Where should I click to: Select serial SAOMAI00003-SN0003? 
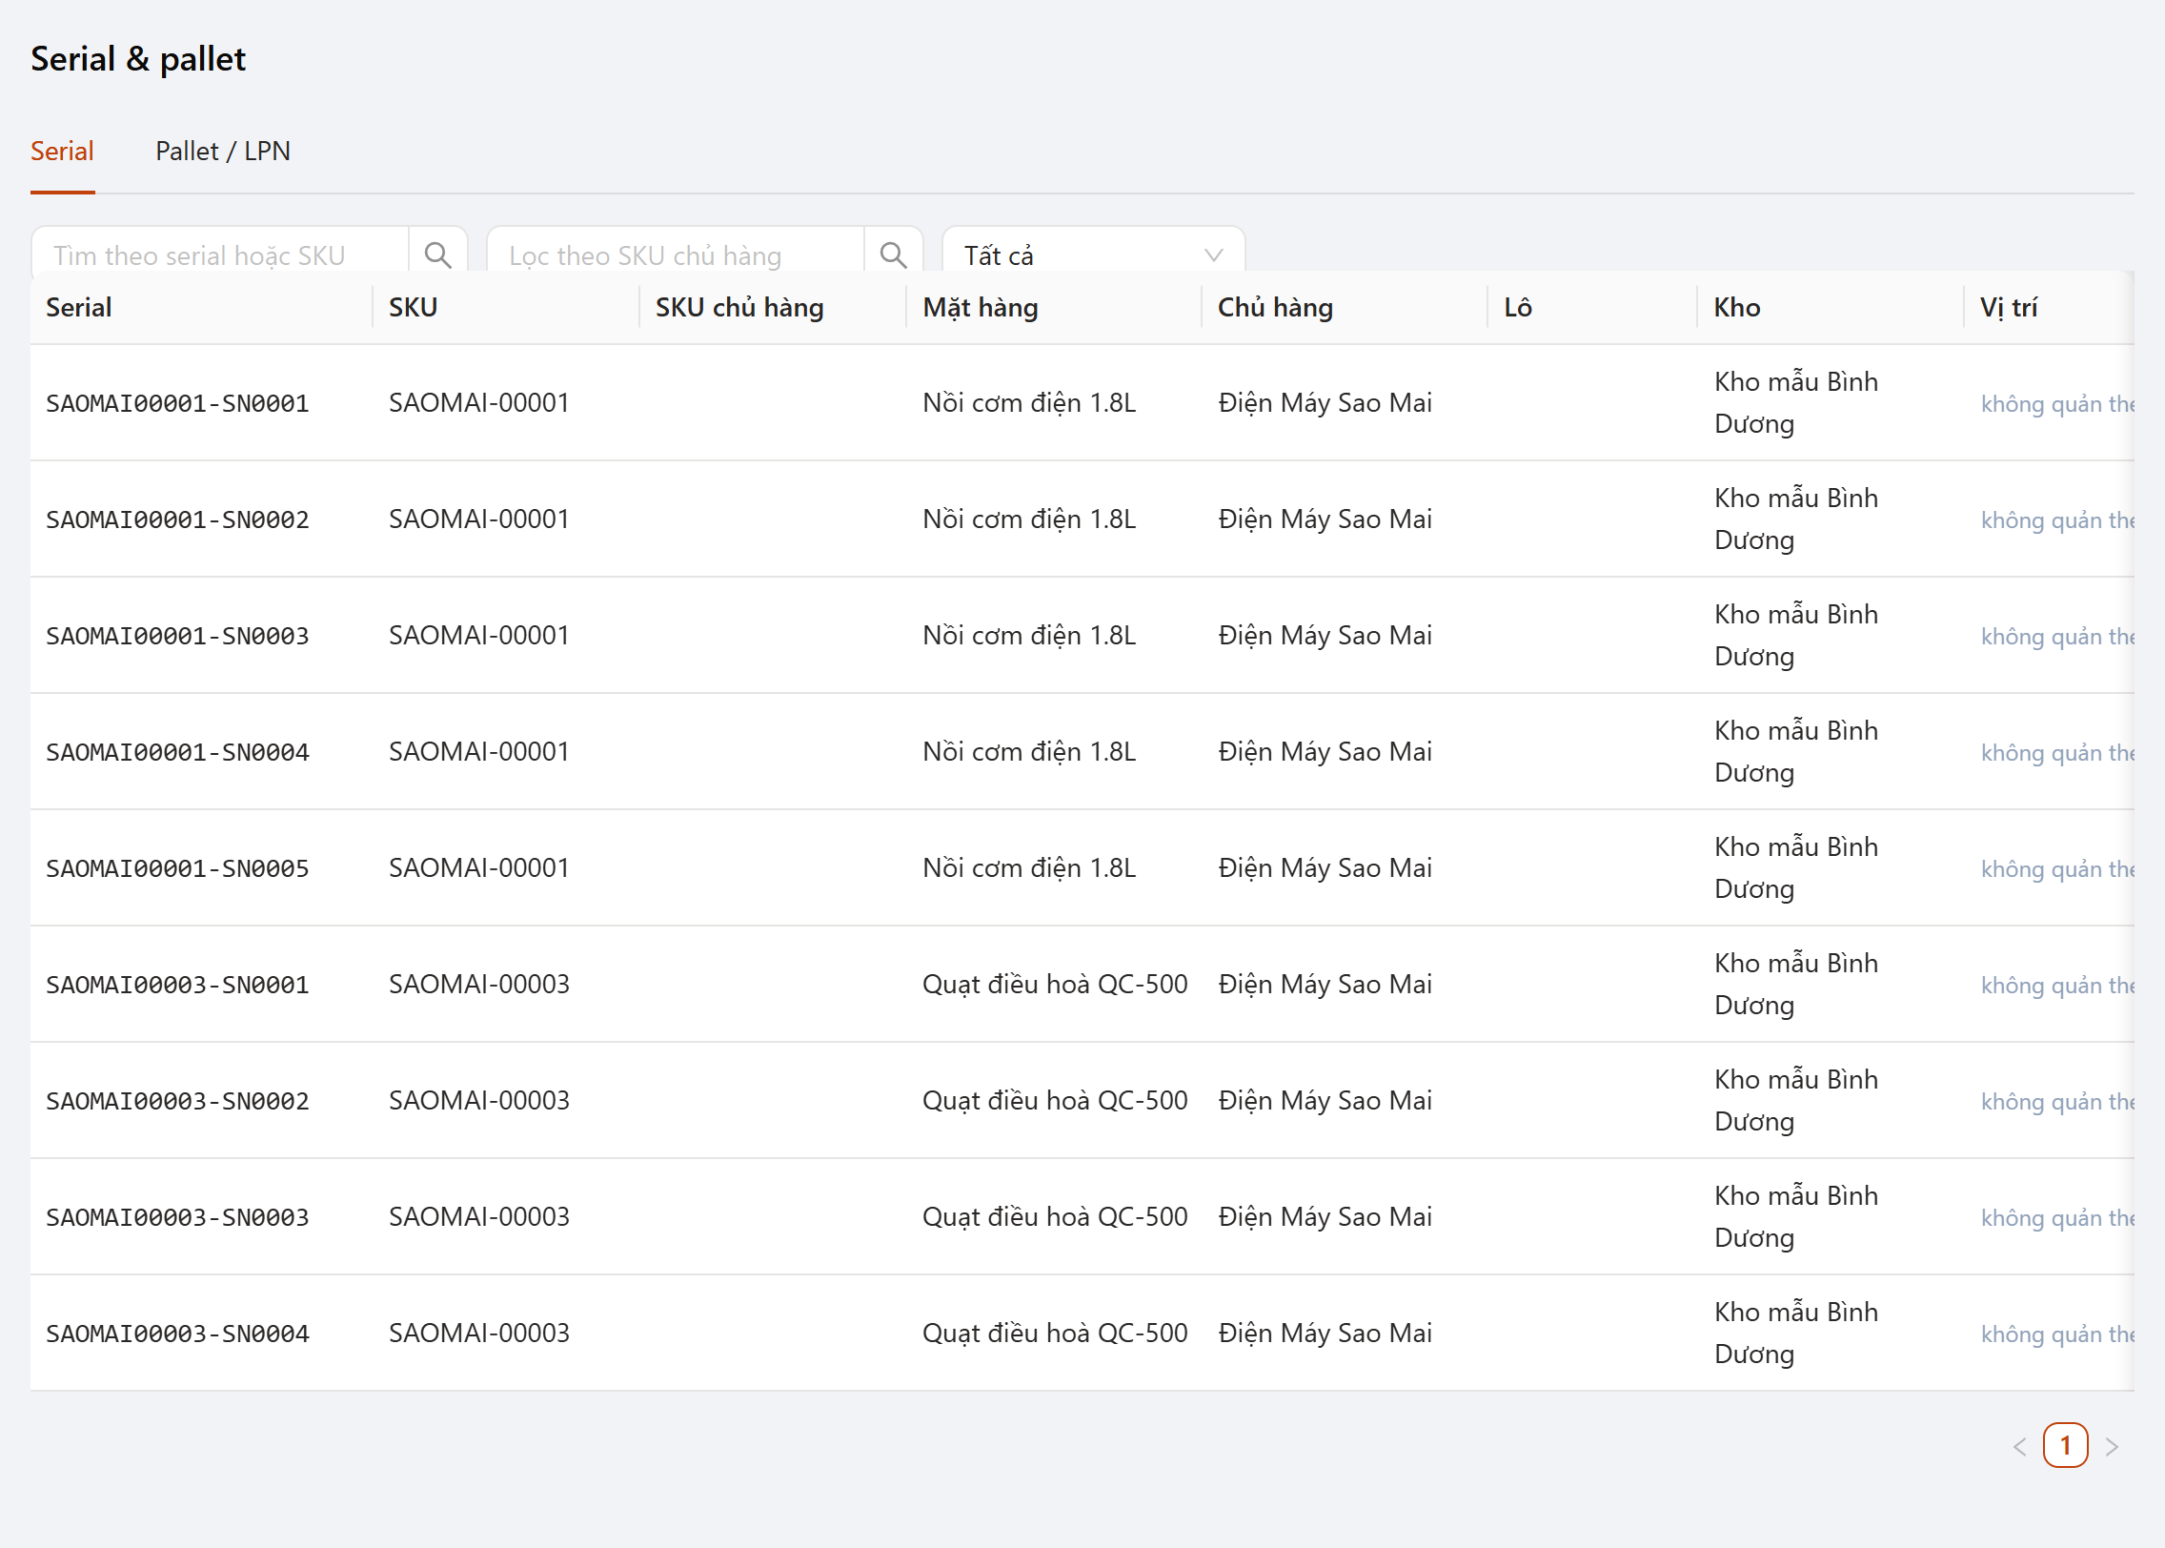(x=177, y=1217)
